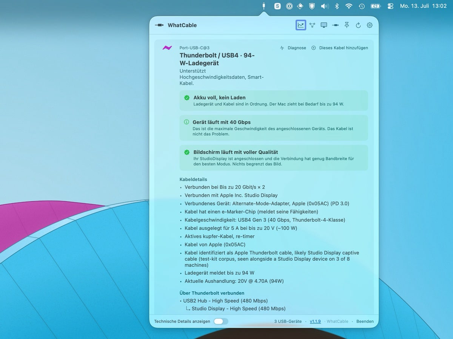Open the v1.1.9 version link
Image resolution: width=453 pixels, height=339 pixels.
click(x=315, y=321)
